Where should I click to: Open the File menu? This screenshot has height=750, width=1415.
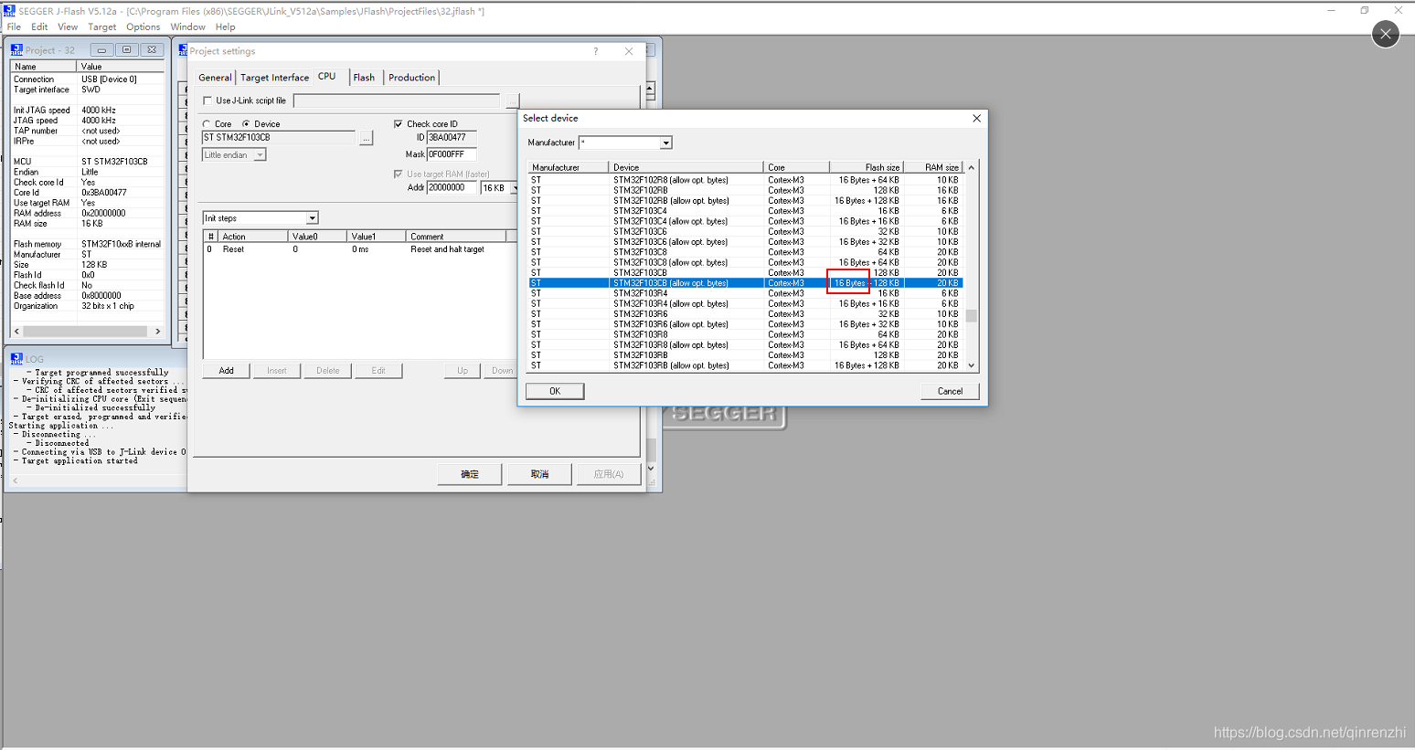(14, 27)
